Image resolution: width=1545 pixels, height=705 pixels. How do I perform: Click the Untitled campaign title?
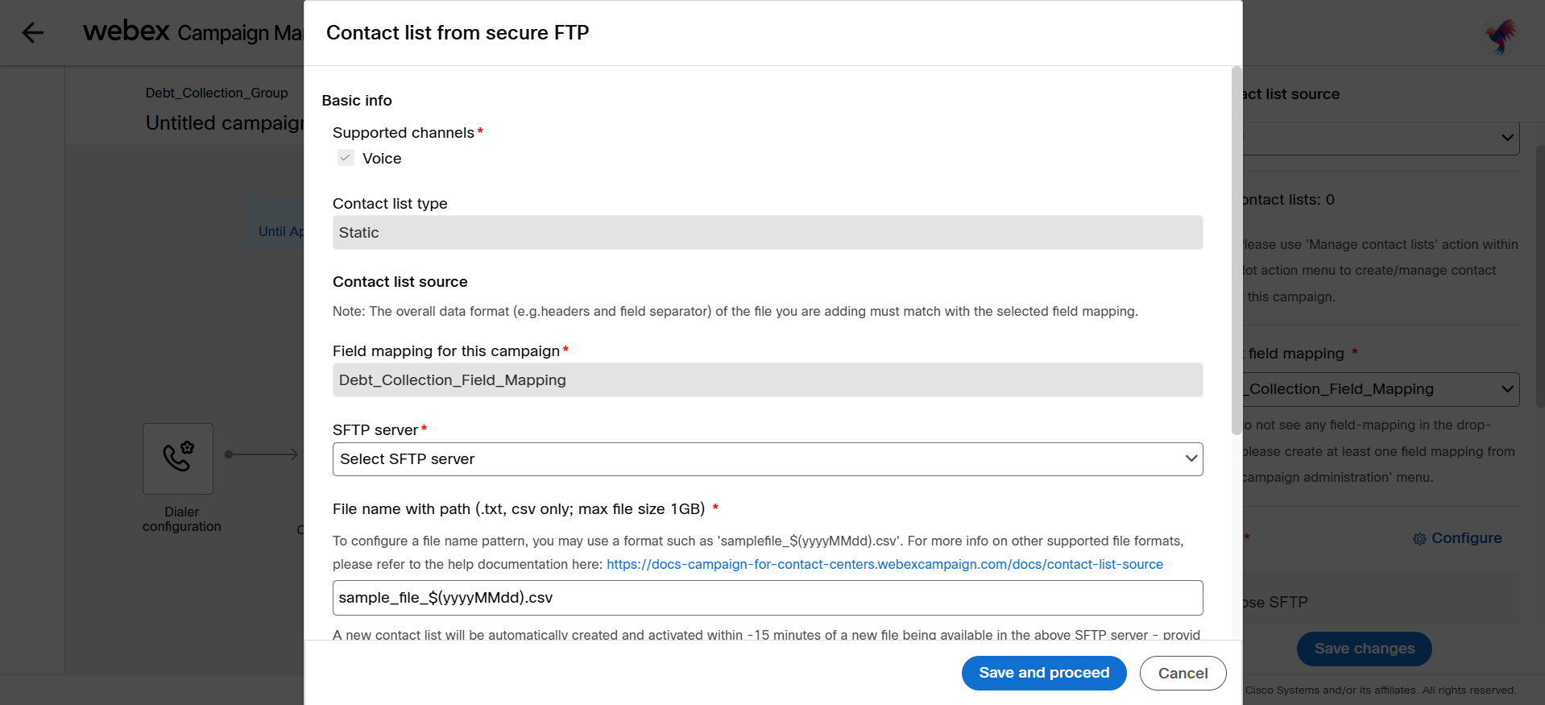(225, 122)
